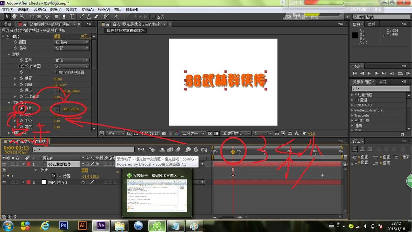The width and height of the screenshot is (412, 232).
Task: Check the 白色拼贴已修复 checkbox
Action: [55, 73]
